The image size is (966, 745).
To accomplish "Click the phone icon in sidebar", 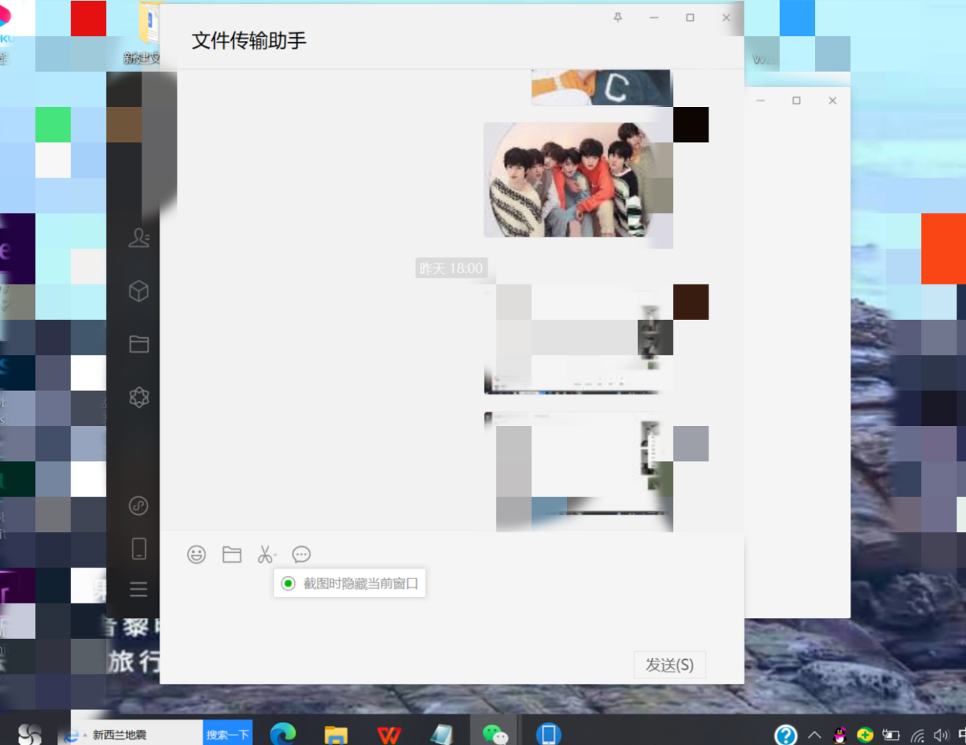I will (x=139, y=548).
